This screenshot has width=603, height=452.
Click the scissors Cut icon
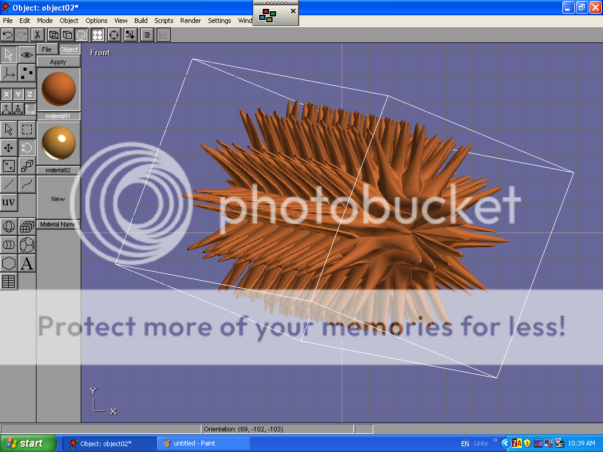point(37,35)
